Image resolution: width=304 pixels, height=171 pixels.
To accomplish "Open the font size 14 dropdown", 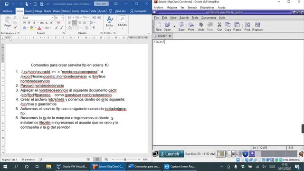I will tap(62, 18).
